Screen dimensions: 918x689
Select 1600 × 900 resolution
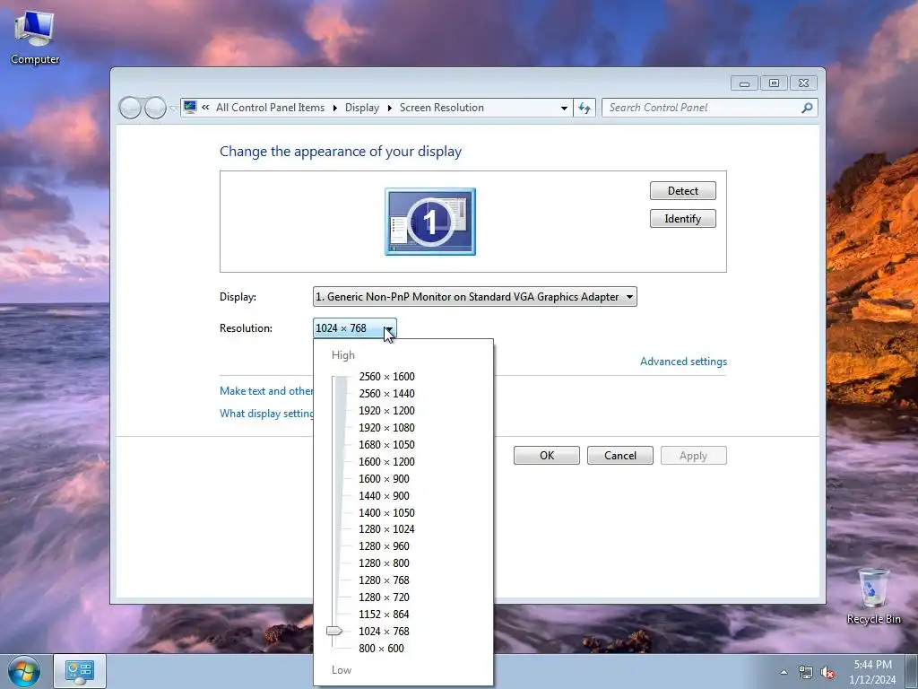pyautogui.click(x=384, y=479)
